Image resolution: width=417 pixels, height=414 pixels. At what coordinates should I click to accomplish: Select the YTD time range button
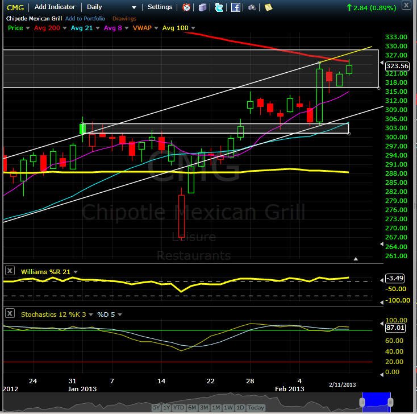pos(178,407)
